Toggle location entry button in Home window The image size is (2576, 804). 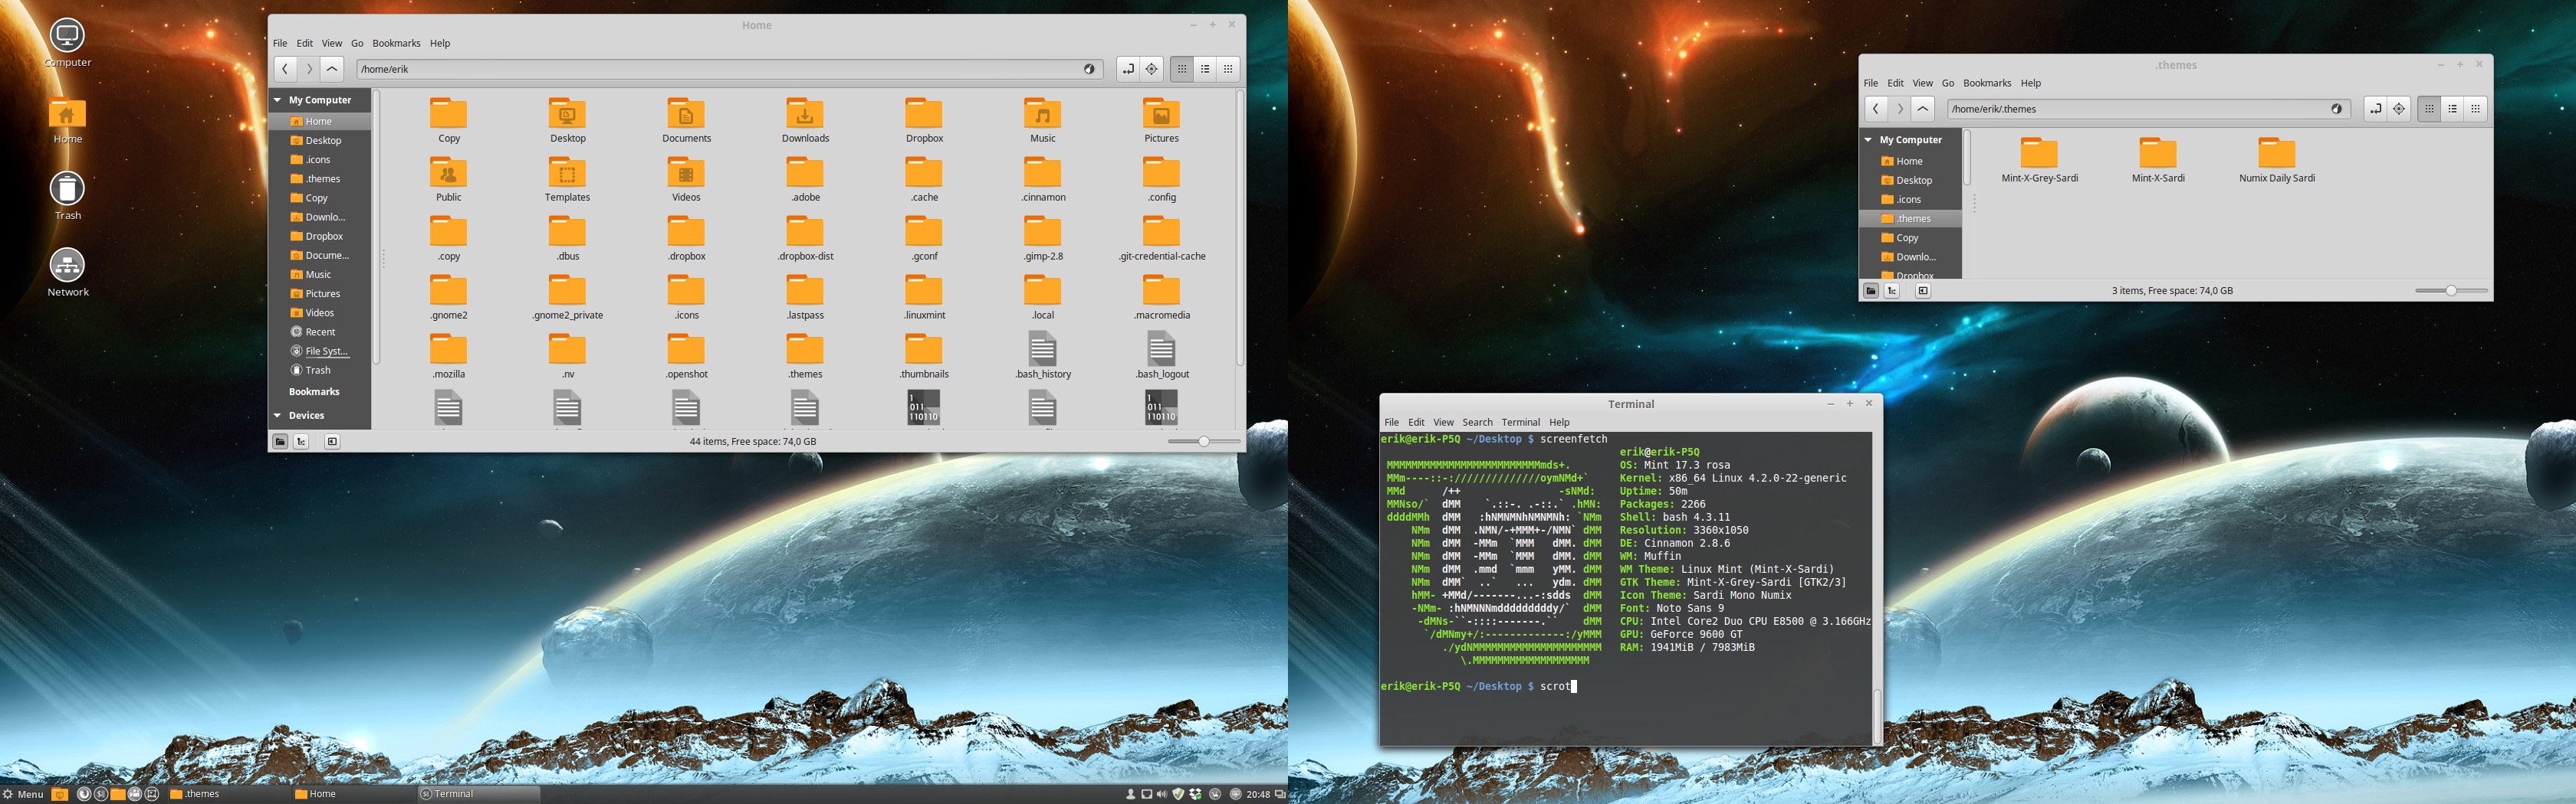pos(1128,69)
